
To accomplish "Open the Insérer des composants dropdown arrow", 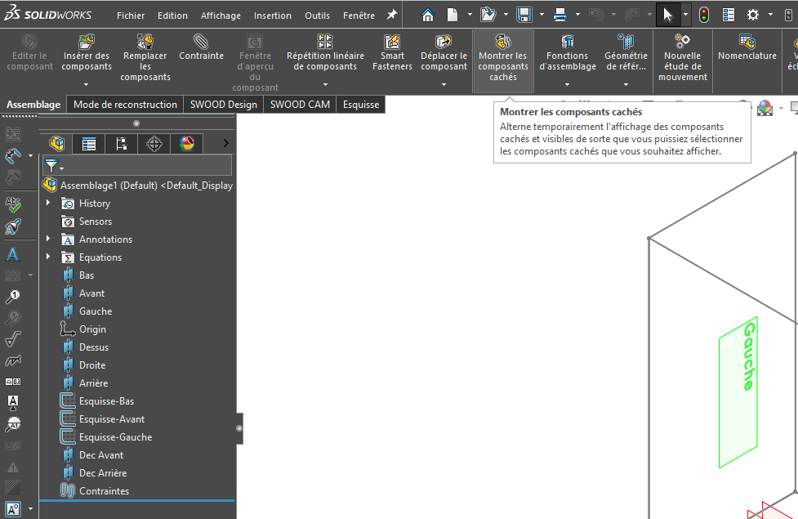I will (87, 84).
